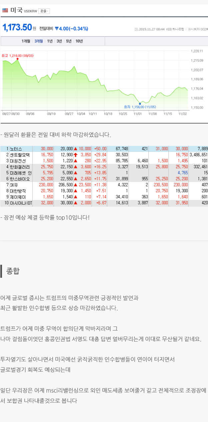Click the blue low-point marker on the chart
This screenshot has height=422, width=208.
coord(140,103)
